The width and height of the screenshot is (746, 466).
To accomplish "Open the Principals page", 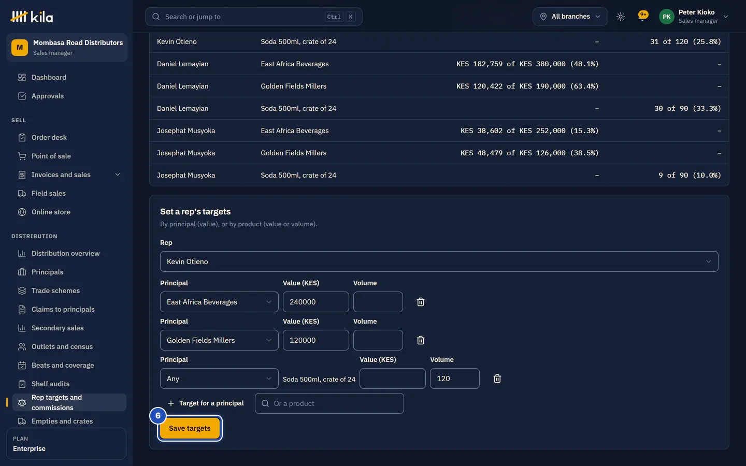I will click(69, 272).
